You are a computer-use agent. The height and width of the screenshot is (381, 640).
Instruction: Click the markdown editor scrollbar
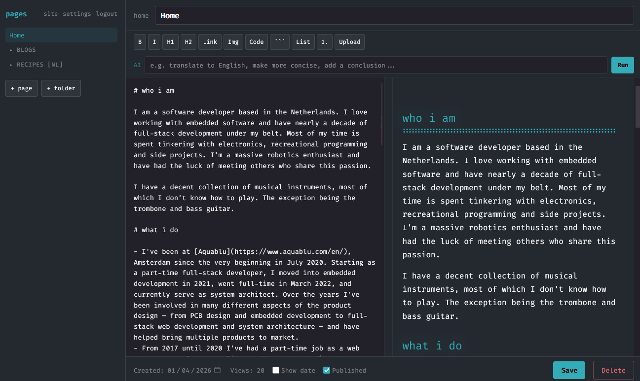point(382,114)
